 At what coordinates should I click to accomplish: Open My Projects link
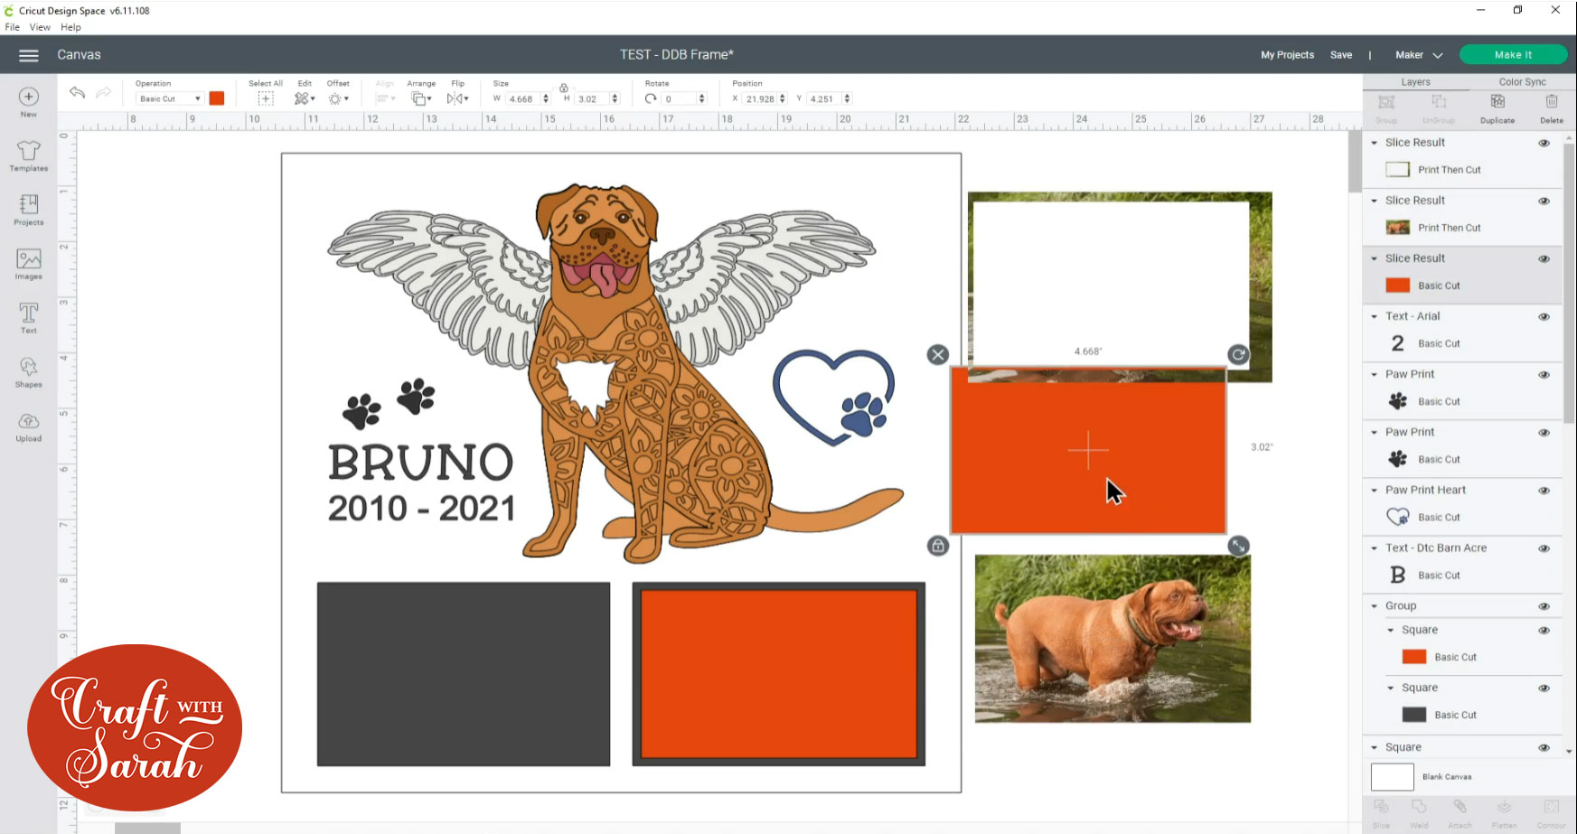tap(1287, 55)
